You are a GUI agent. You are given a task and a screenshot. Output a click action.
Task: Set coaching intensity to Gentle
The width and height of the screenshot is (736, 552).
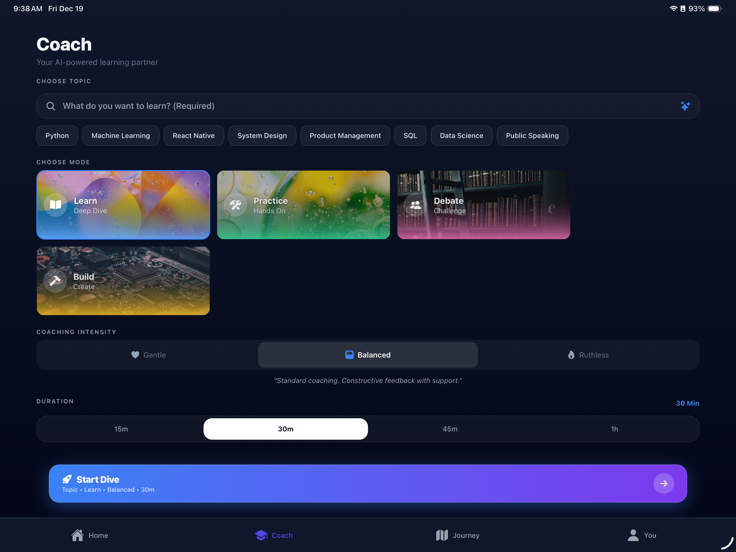point(148,355)
